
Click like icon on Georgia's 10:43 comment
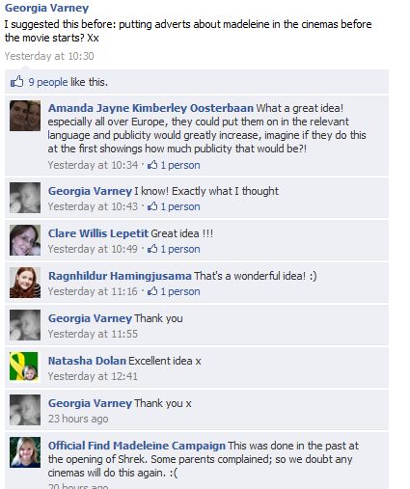click(152, 206)
